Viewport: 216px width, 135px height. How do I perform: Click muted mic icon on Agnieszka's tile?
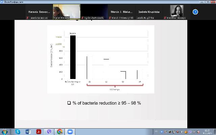[x=82, y=18]
